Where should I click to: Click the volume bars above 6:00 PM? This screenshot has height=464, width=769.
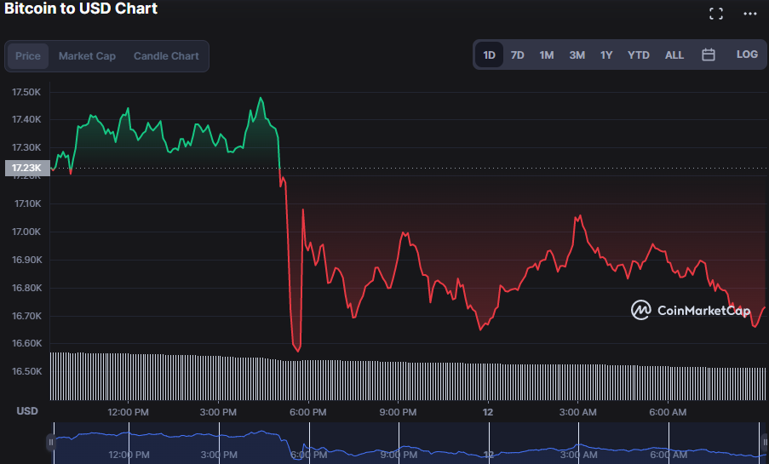pyautogui.click(x=307, y=380)
